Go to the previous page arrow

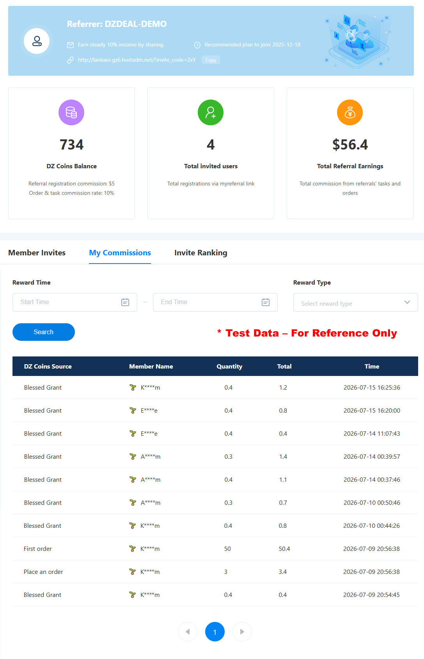[188, 632]
